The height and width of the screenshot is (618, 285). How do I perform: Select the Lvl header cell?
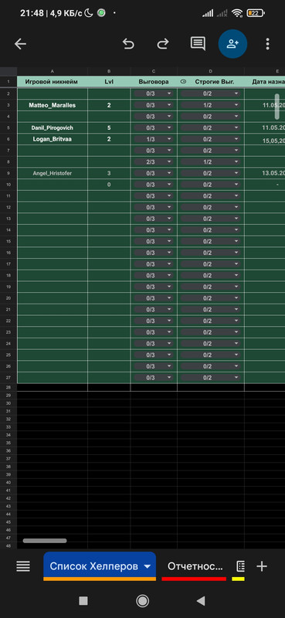point(109,82)
